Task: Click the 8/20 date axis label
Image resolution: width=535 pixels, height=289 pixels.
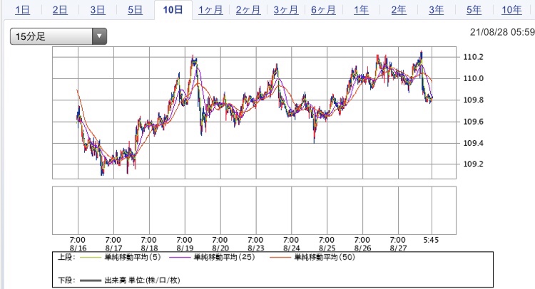Action: click(x=220, y=248)
